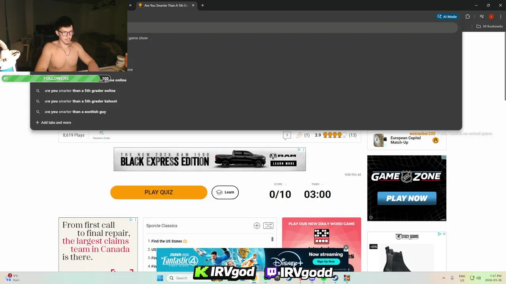Open a new browser tab with plus button
The height and width of the screenshot is (284, 506).
[202, 5]
